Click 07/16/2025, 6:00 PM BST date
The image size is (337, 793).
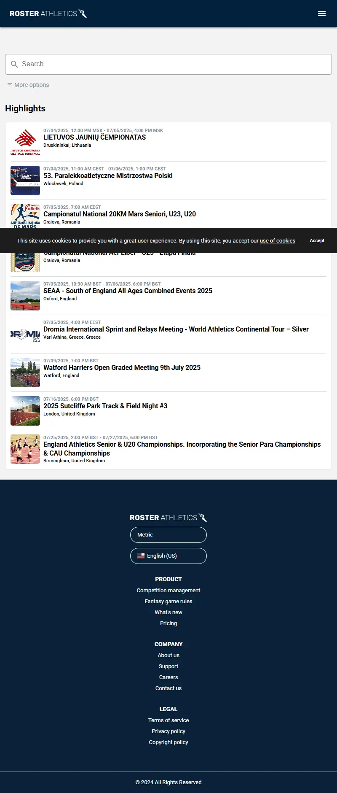71,399
